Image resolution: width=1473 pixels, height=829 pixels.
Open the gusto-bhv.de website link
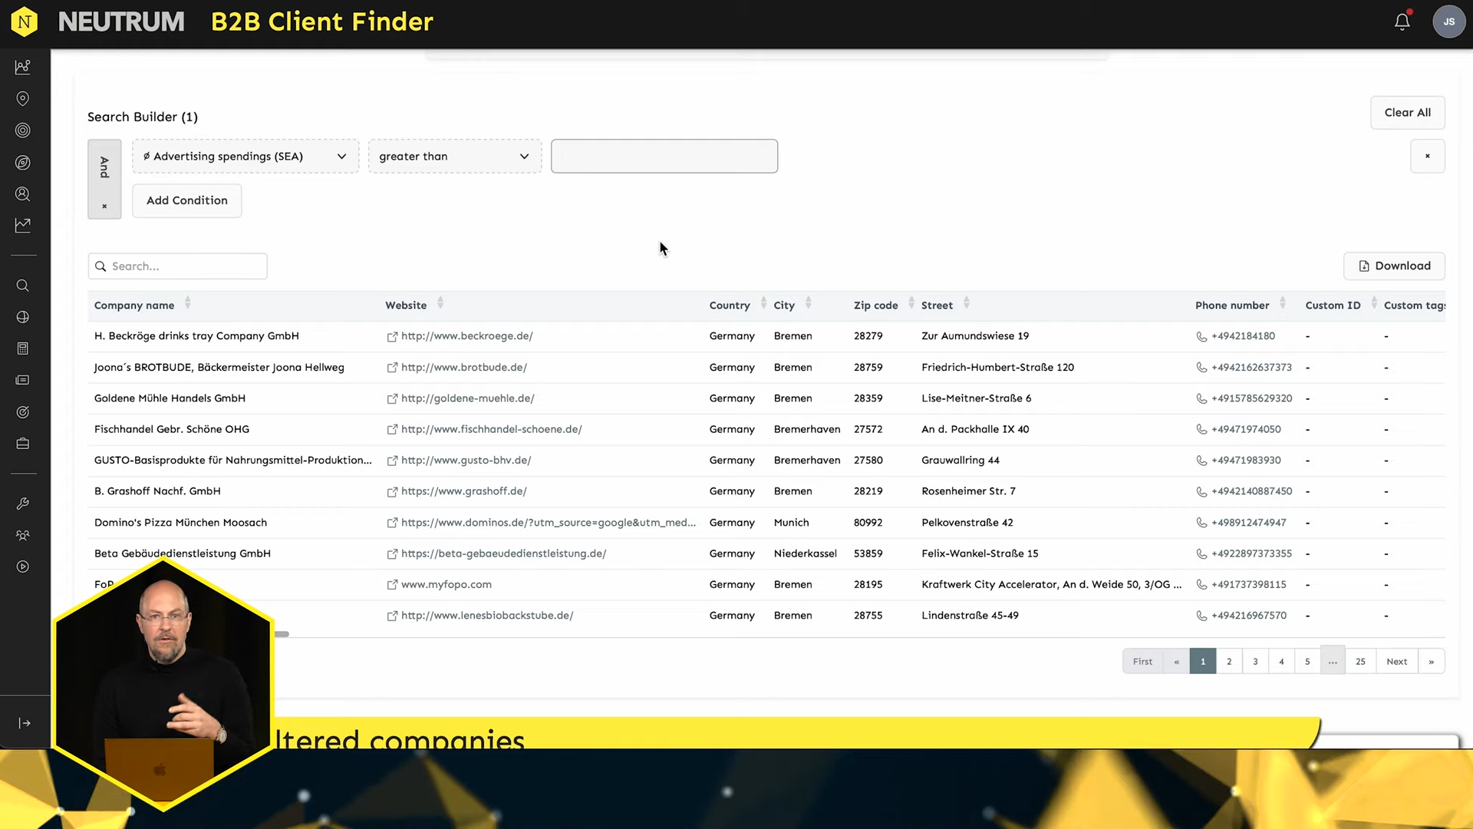tap(466, 461)
